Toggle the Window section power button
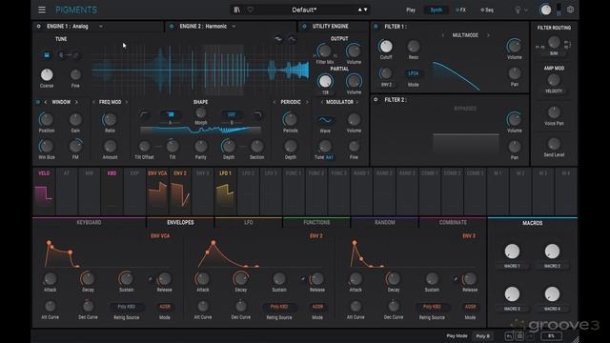This screenshot has height=343, width=610. 38,102
